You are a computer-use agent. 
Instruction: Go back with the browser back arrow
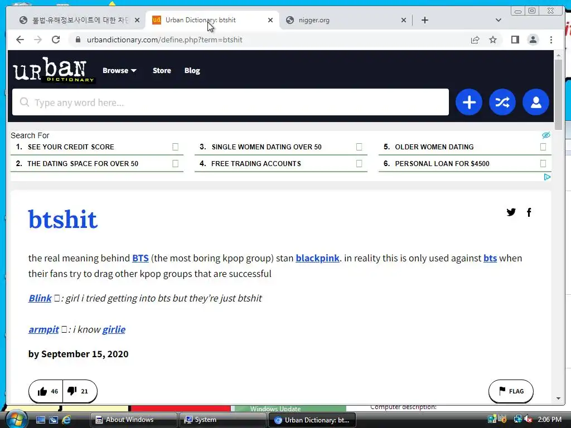coord(20,40)
